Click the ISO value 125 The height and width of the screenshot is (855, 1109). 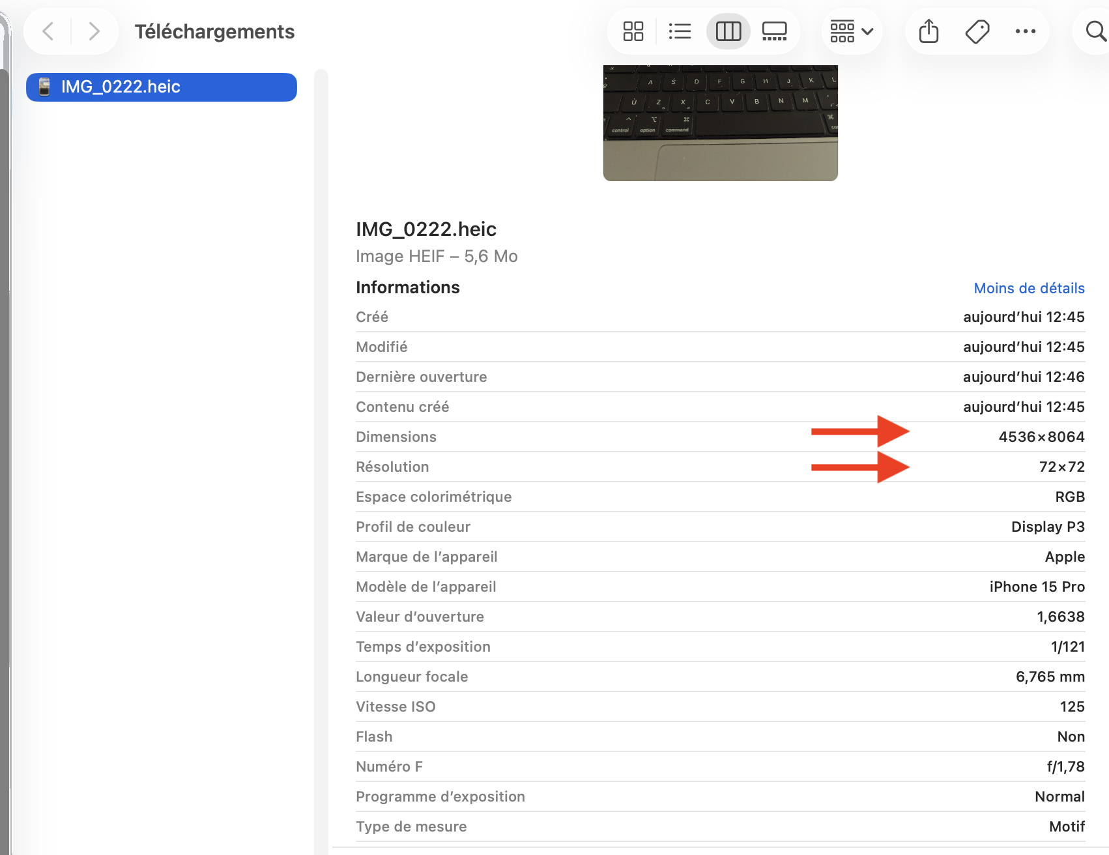coord(1073,706)
